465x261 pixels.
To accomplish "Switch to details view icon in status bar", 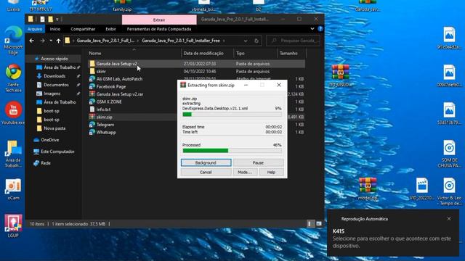I will click(x=310, y=224).
